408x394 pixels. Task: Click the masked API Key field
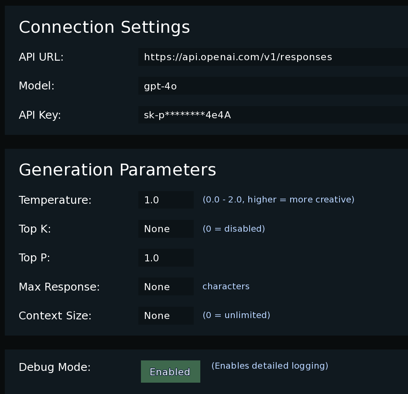point(273,115)
